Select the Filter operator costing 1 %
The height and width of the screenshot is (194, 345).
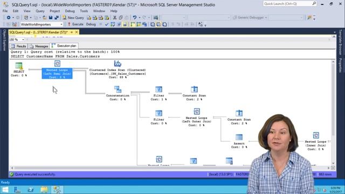[x=158, y=93]
